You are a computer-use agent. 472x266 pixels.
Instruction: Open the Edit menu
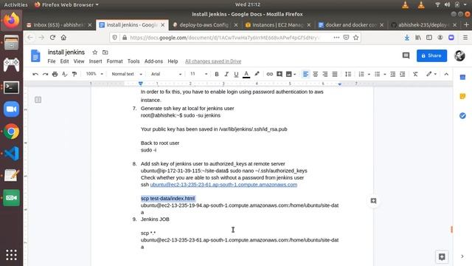click(x=64, y=61)
